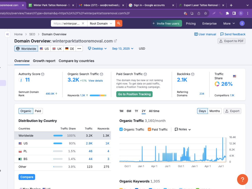252x189 pixels.
Task: Click the install app icon in address bar
Action: 192,13
